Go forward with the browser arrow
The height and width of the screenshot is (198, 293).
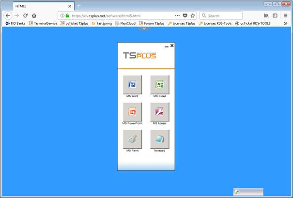tap(16, 15)
